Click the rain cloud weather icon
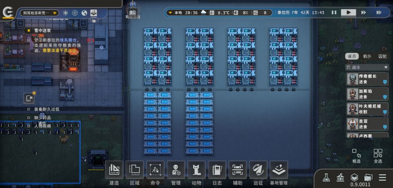393x188 pixels. pyautogui.click(x=204, y=12)
